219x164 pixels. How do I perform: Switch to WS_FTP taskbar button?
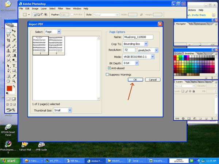(x=53, y=161)
